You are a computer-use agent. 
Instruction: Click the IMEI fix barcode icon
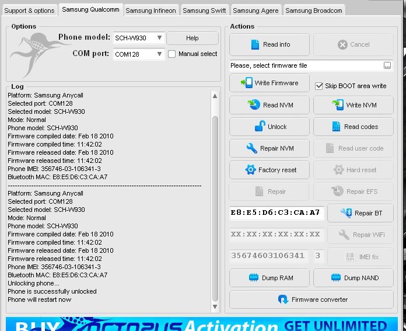coord(350,257)
